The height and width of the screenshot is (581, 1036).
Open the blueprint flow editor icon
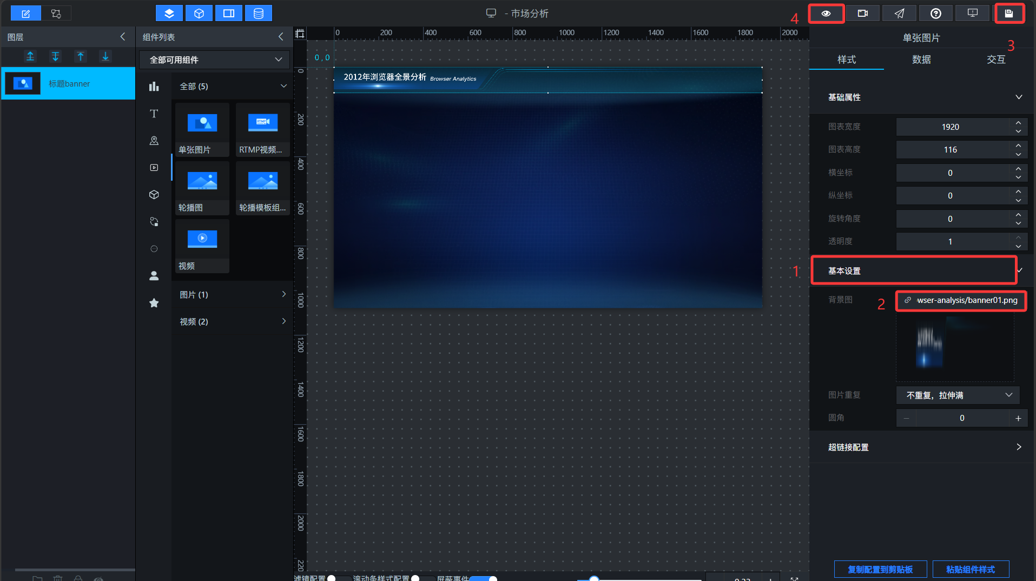(x=56, y=14)
